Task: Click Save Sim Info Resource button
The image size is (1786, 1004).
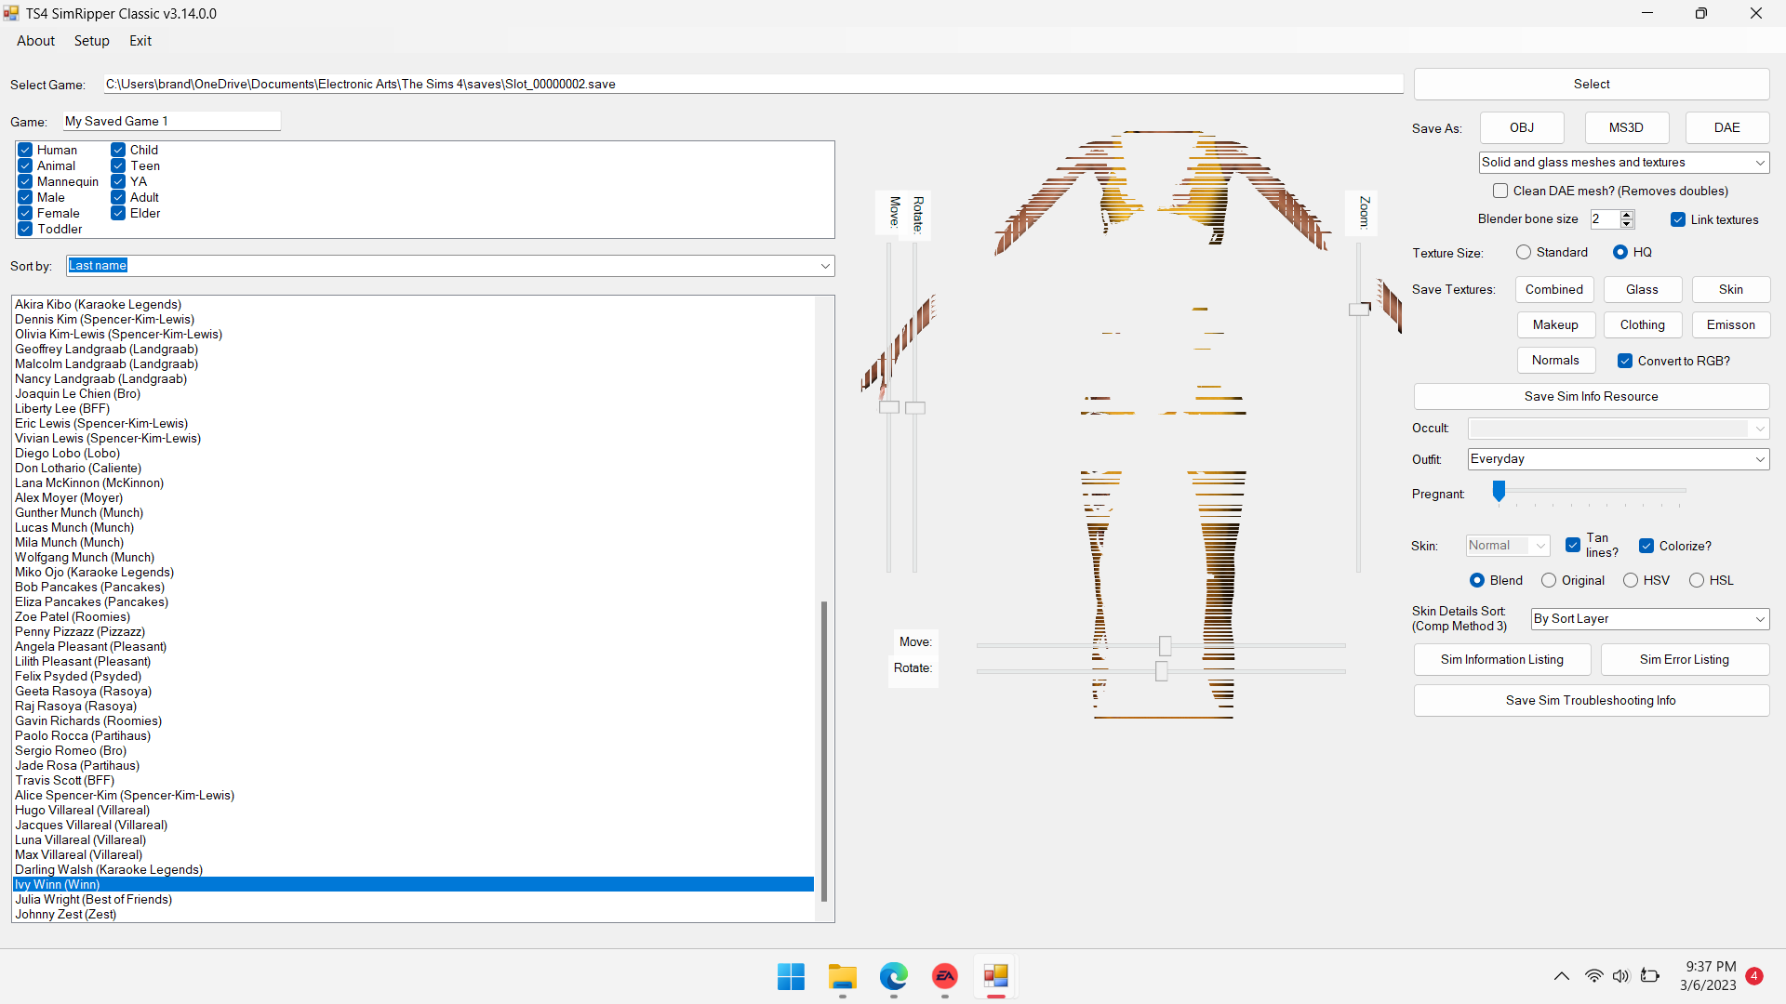Action: pyautogui.click(x=1591, y=396)
